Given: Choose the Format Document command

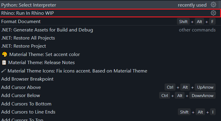Looking at the screenshot, I should tap(21, 22).
